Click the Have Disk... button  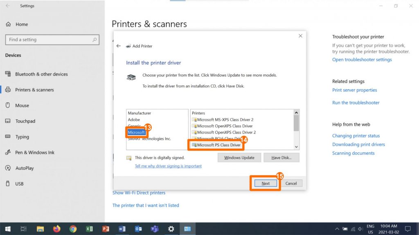tap(281, 158)
